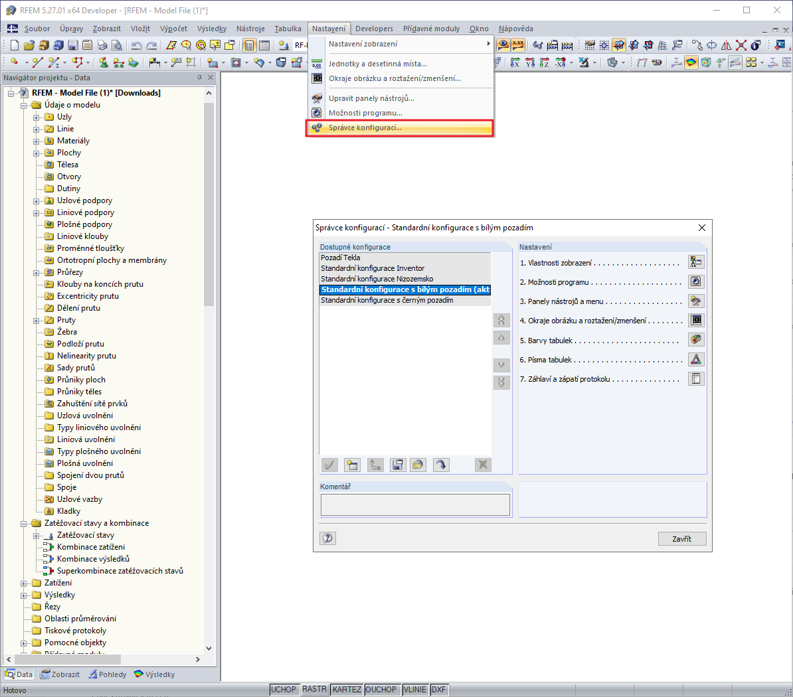
Task: Open Panely nástrojů a menu icon
Action: 696,301
